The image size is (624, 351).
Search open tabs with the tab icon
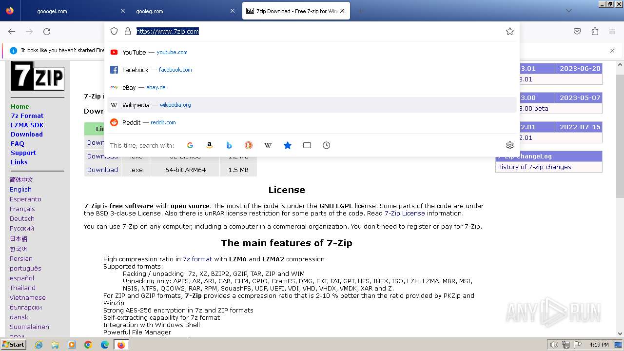coord(307,145)
